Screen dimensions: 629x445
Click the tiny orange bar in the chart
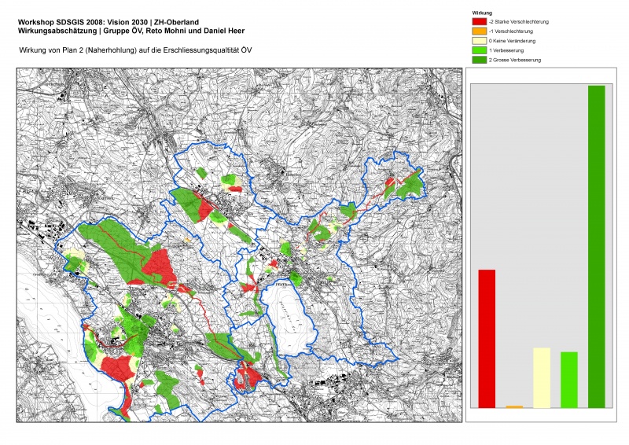tap(514, 406)
